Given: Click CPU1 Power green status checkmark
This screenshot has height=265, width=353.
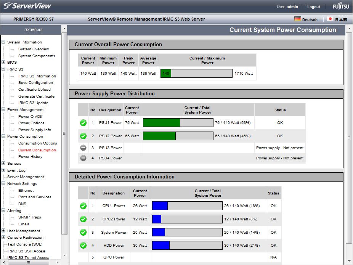Looking at the screenshot, I should tap(83, 206).
